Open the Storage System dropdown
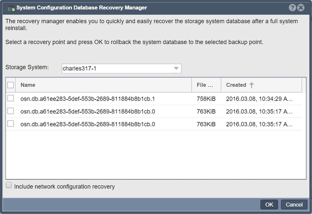Screen dimensions: 312x214 tap(176, 69)
